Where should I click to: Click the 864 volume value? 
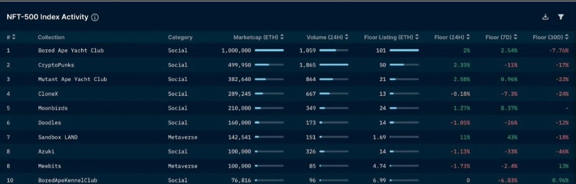[x=311, y=79]
